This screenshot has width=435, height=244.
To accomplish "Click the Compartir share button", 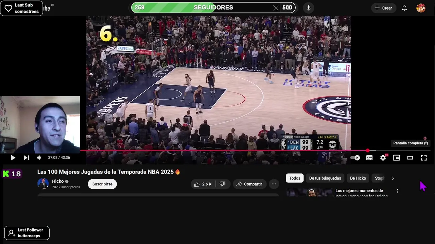I will (x=249, y=184).
